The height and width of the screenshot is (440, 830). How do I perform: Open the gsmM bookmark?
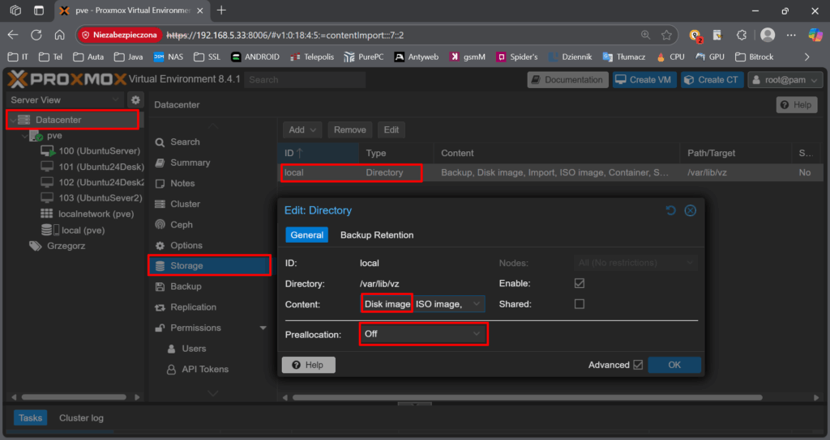[468, 57]
